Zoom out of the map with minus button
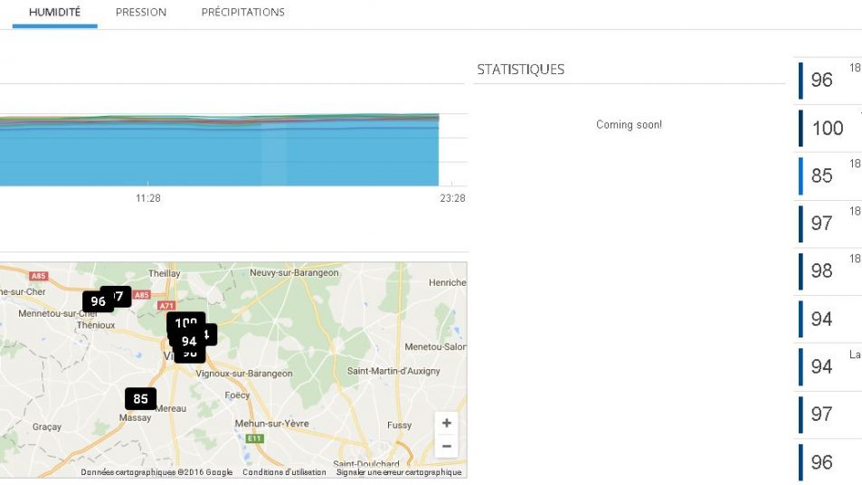Screen dimensions: 862x485 click(446, 446)
